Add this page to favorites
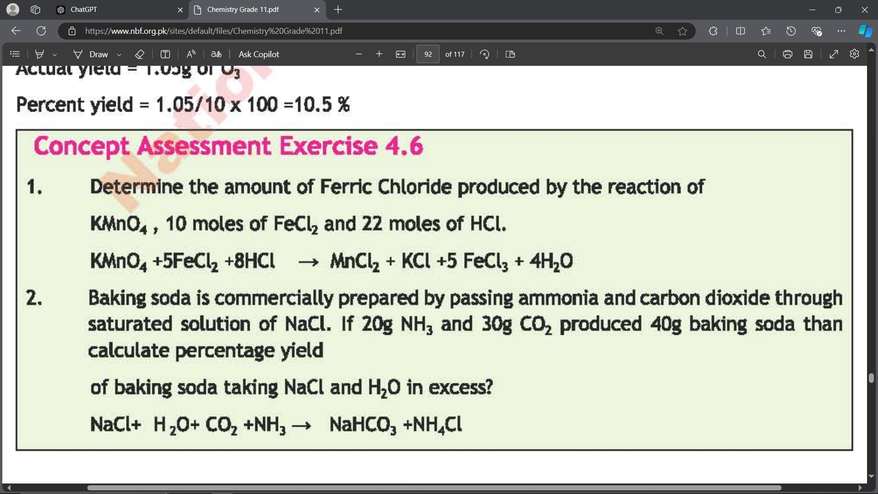Viewport: 878px width, 494px height. pos(682,31)
